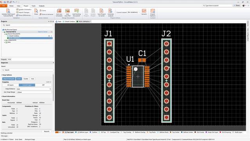Select the Top Layer tab
Image resolution: width=250 pixels, height=141 pixels.
(x=68, y=132)
